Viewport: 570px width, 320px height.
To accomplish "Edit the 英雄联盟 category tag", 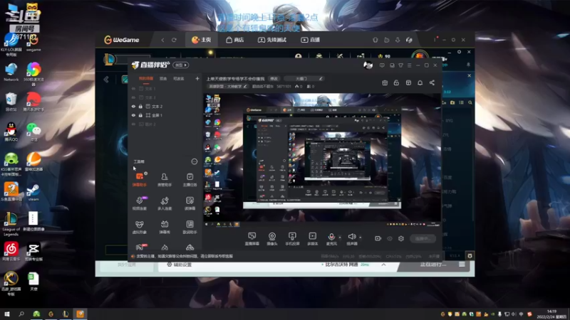I will [228, 86].
